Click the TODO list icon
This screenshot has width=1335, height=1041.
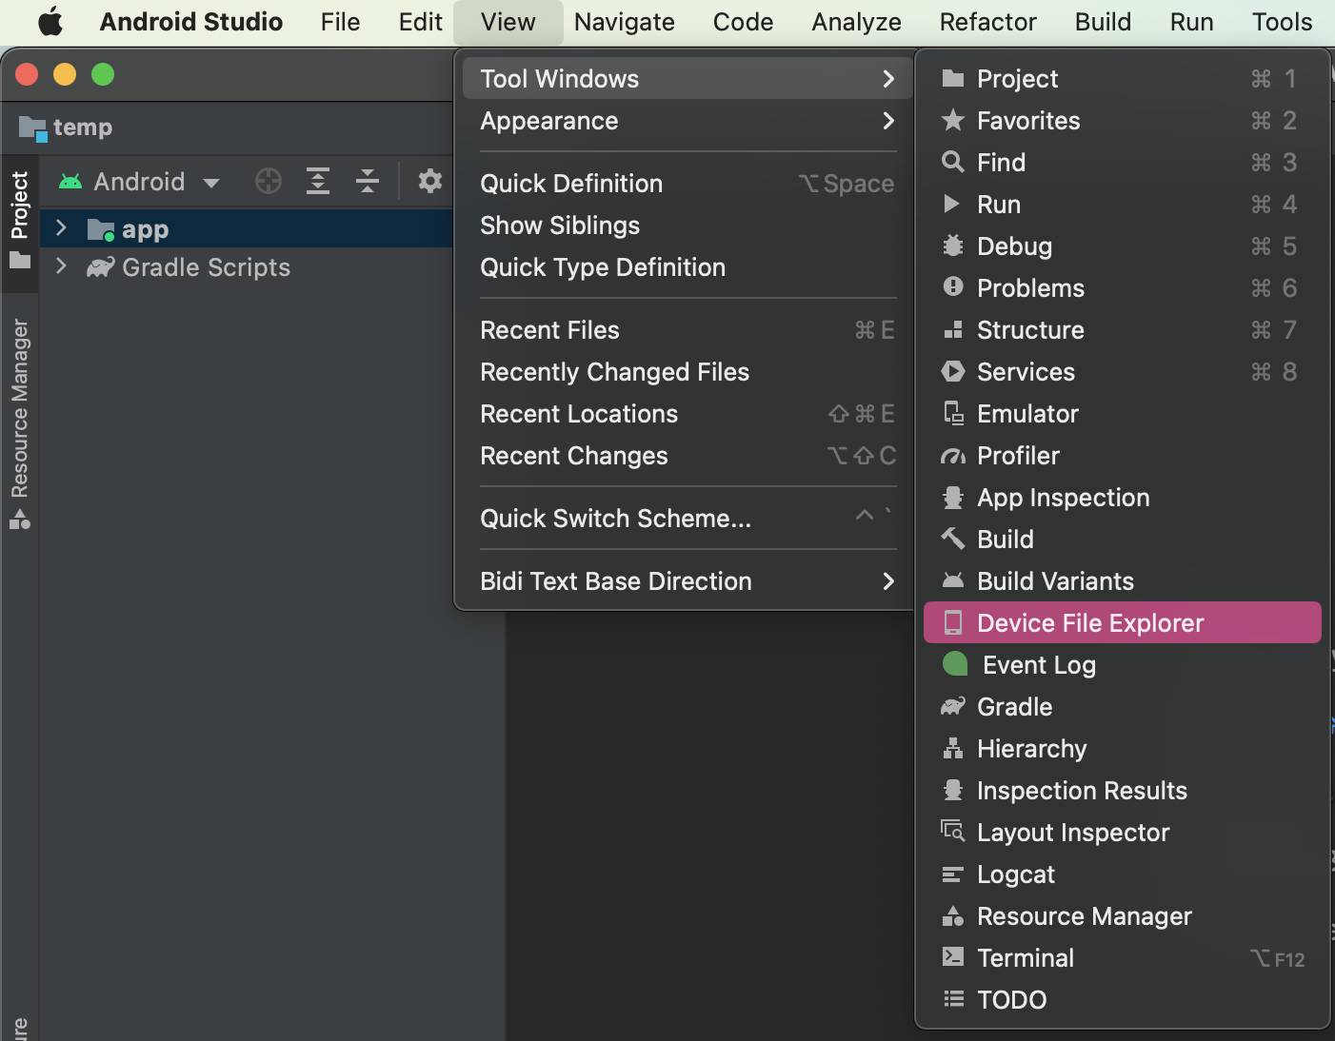tap(952, 999)
